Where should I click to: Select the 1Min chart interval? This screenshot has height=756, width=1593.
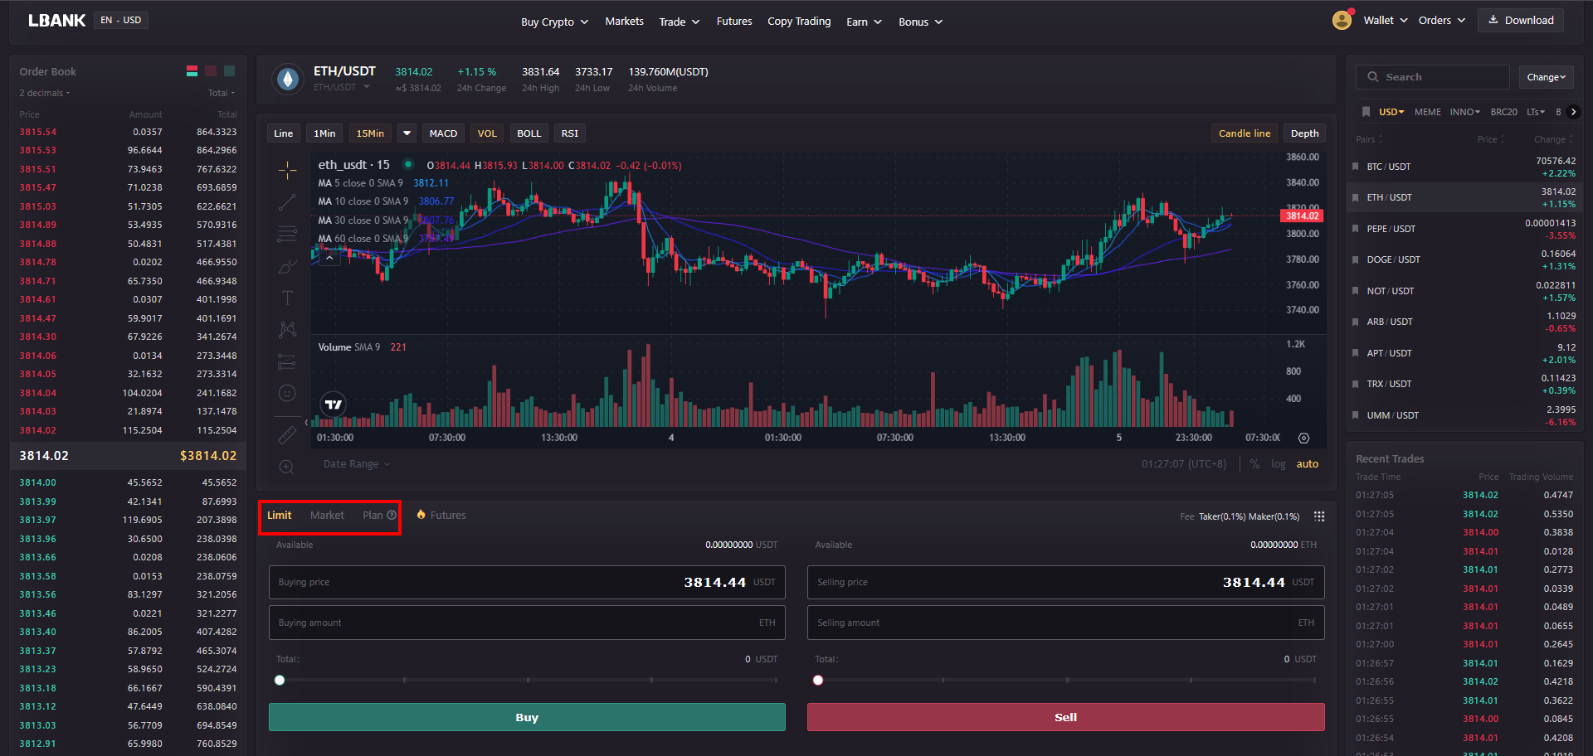[324, 133]
